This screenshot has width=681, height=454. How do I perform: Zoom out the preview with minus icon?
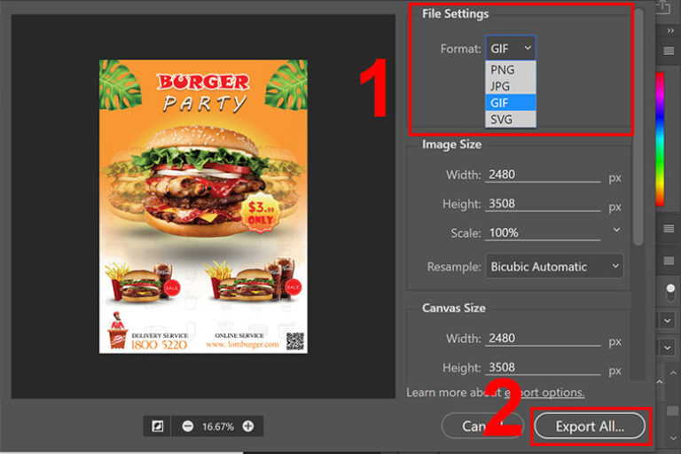click(x=188, y=427)
